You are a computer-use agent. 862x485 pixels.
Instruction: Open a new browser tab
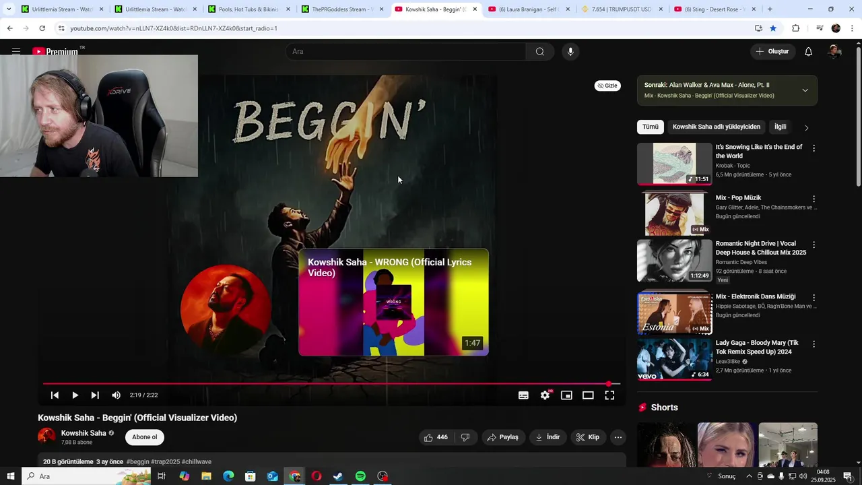click(x=770, y=9)
